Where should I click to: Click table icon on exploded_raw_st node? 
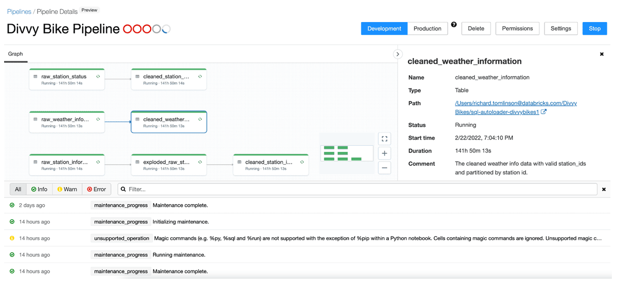[137, 162]
